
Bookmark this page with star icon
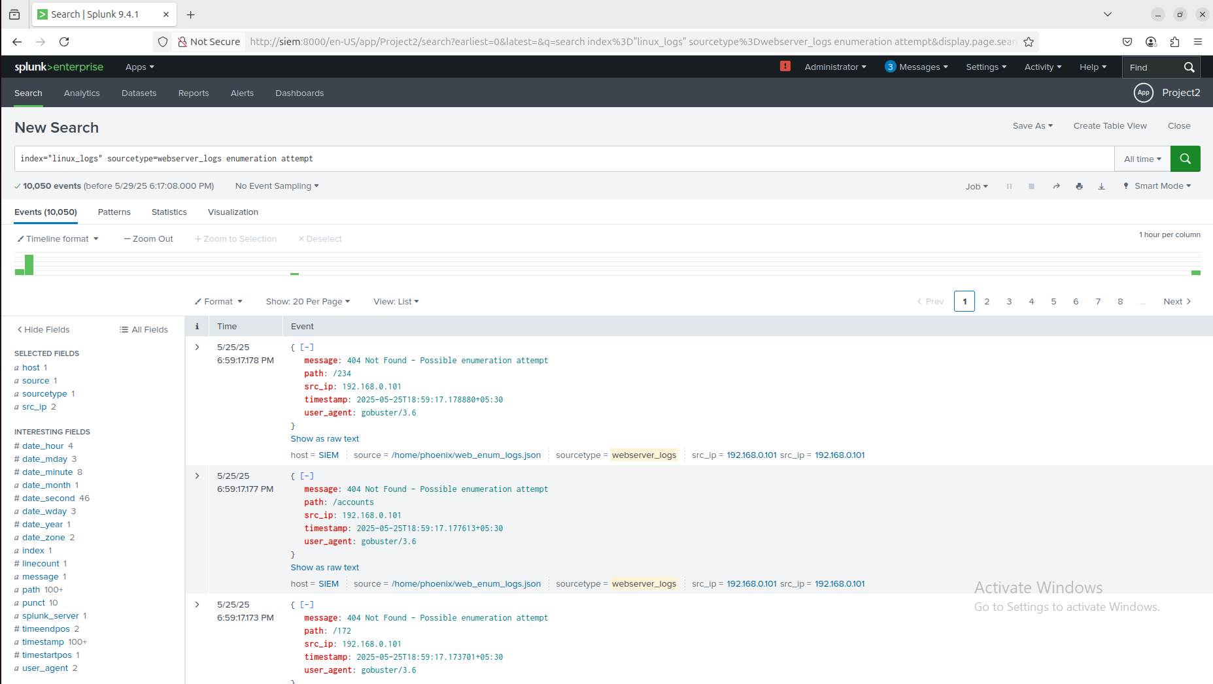tap(1029, 42)
